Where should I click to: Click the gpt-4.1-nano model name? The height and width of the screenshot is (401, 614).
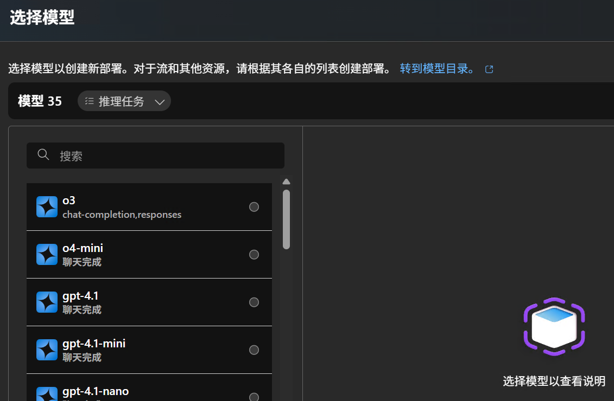(x=96, y=392)
